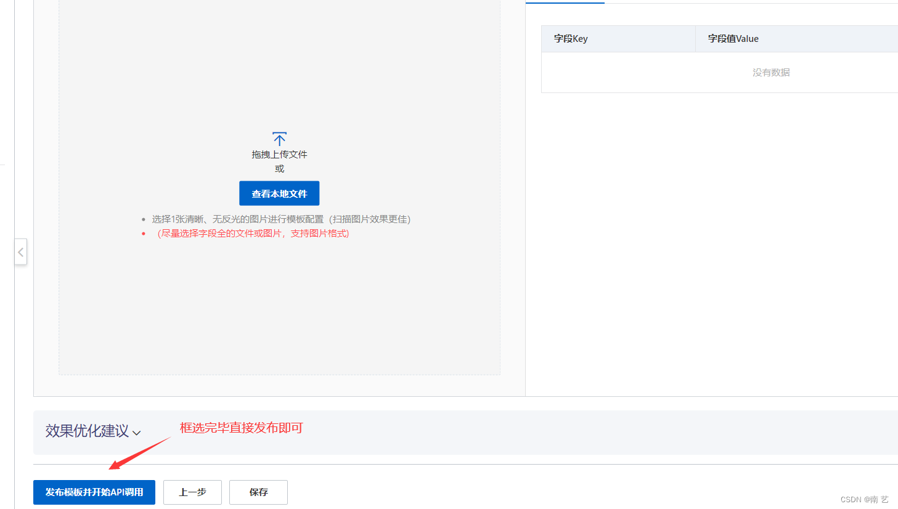Collapse the left side panel arrow
Image resolution: width=898 pixels, height=509 pixels.
click(x=21, y=252)
